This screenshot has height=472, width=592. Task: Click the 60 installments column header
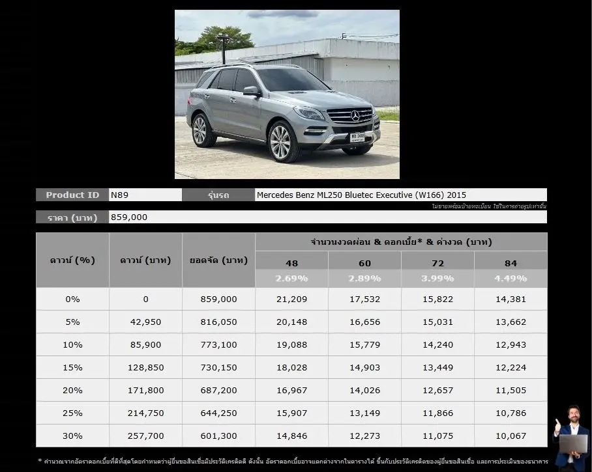point(364,260)
